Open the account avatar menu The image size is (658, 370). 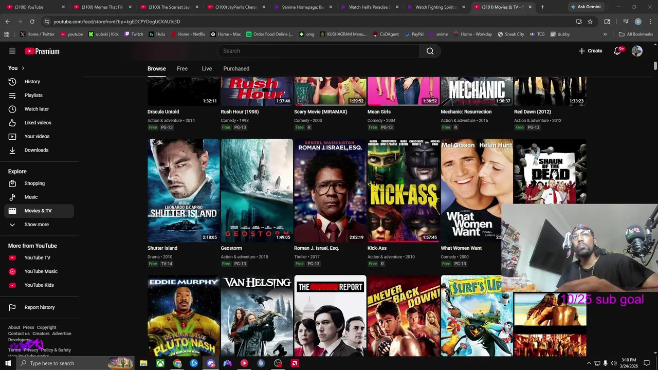pyautogui.click(x=637, y=51)
